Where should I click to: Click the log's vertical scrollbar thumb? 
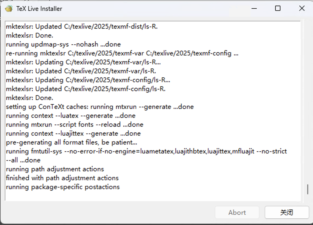[x=307, y=189]
